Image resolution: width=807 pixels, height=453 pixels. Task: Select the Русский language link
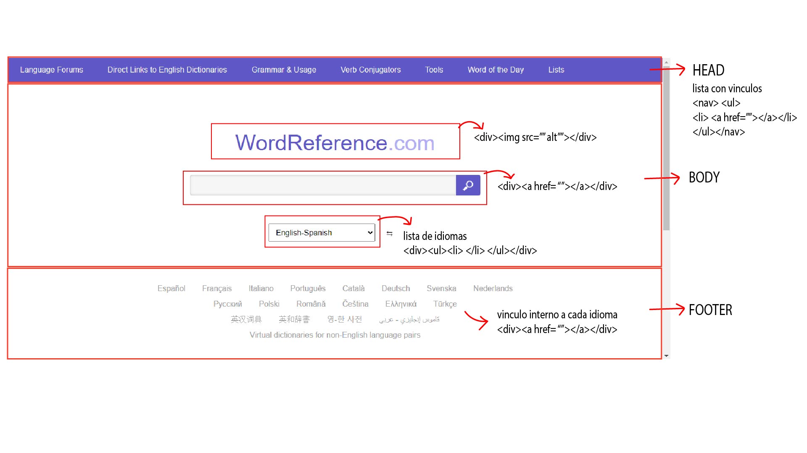[x=227, y=304]
